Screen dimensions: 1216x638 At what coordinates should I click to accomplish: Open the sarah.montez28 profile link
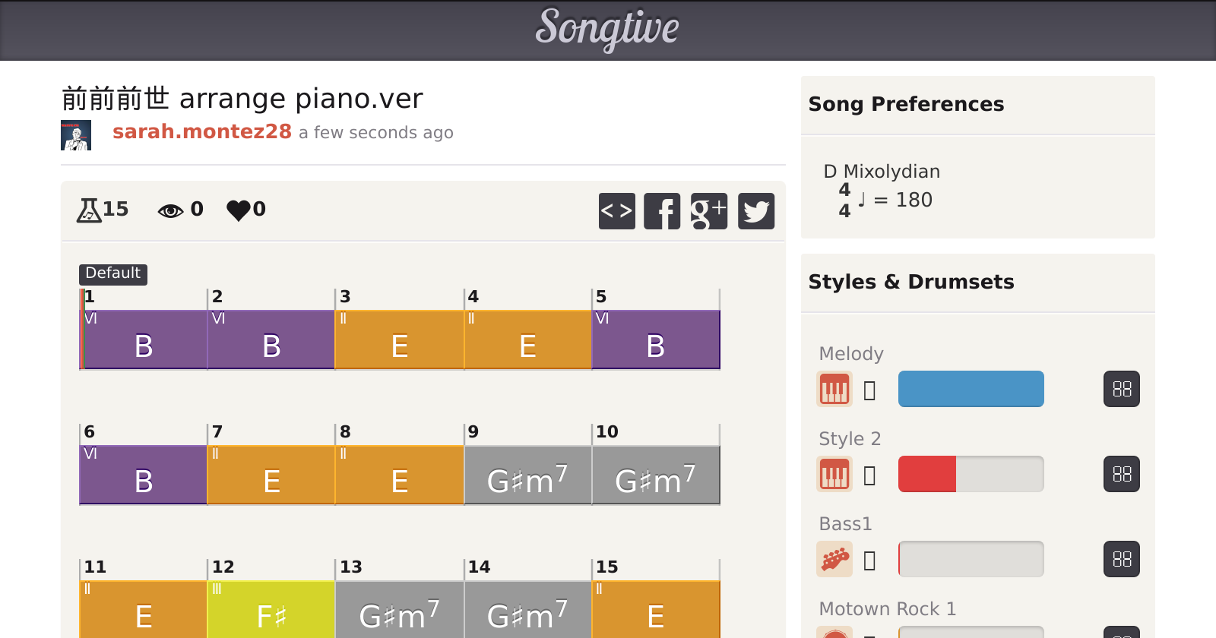[202, 131]
